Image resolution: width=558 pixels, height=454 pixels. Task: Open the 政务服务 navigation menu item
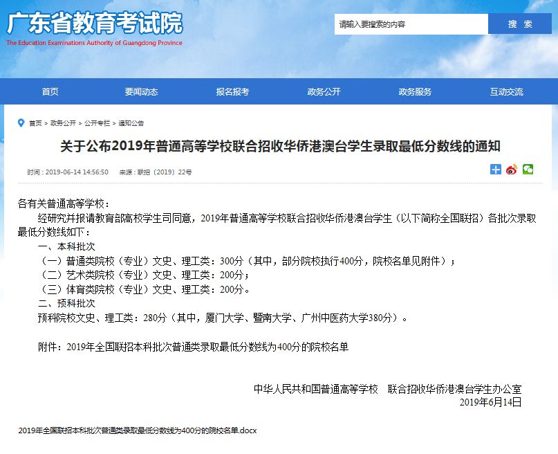415,91
